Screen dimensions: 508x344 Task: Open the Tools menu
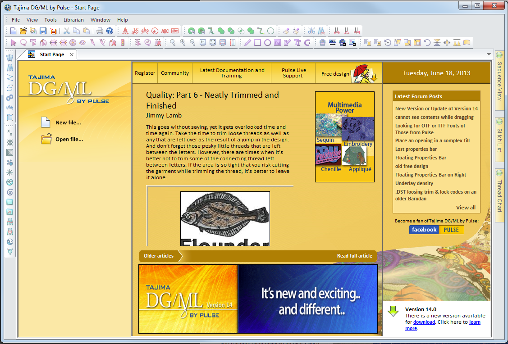click(x=50, y=20)
